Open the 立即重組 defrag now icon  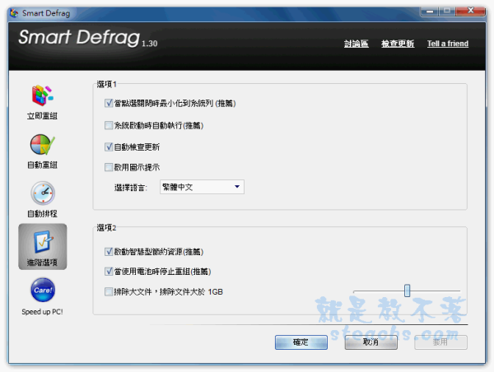tap(42, 95)
